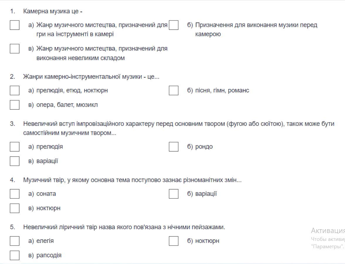Tick the 'рондо' checkbox

coord(174,147)
